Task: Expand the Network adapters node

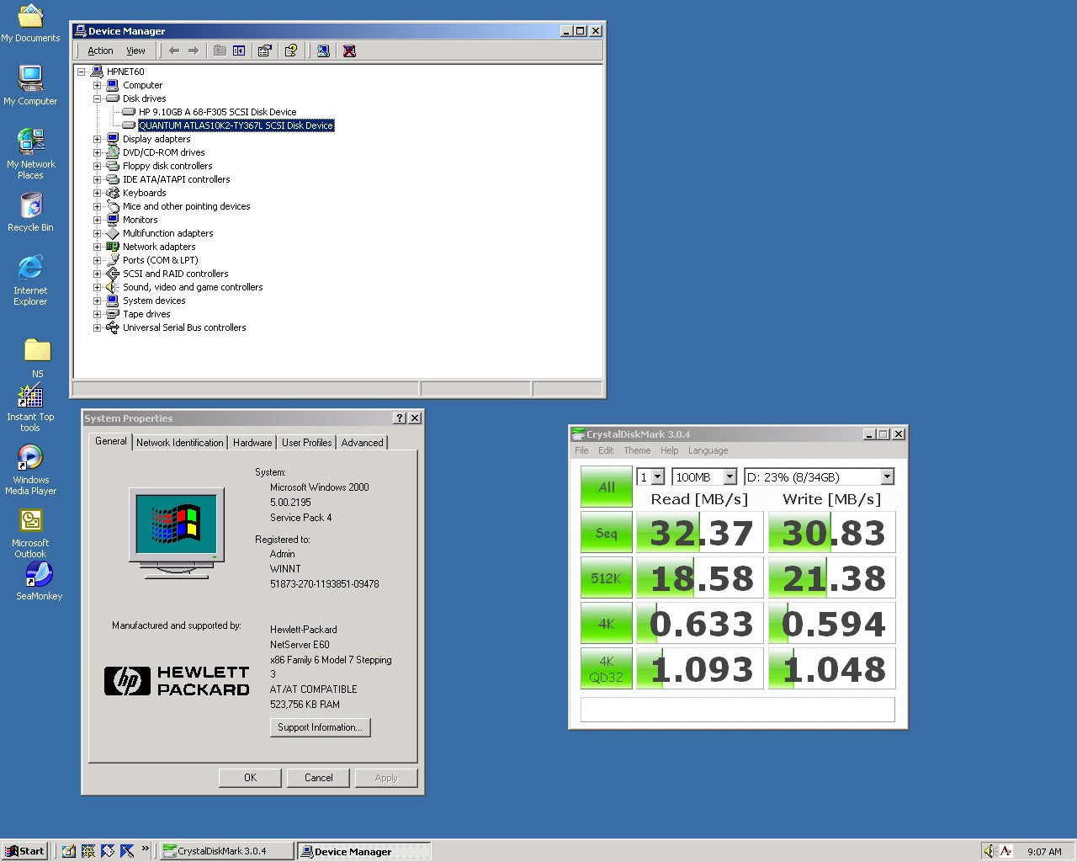Action: [98, 247]
